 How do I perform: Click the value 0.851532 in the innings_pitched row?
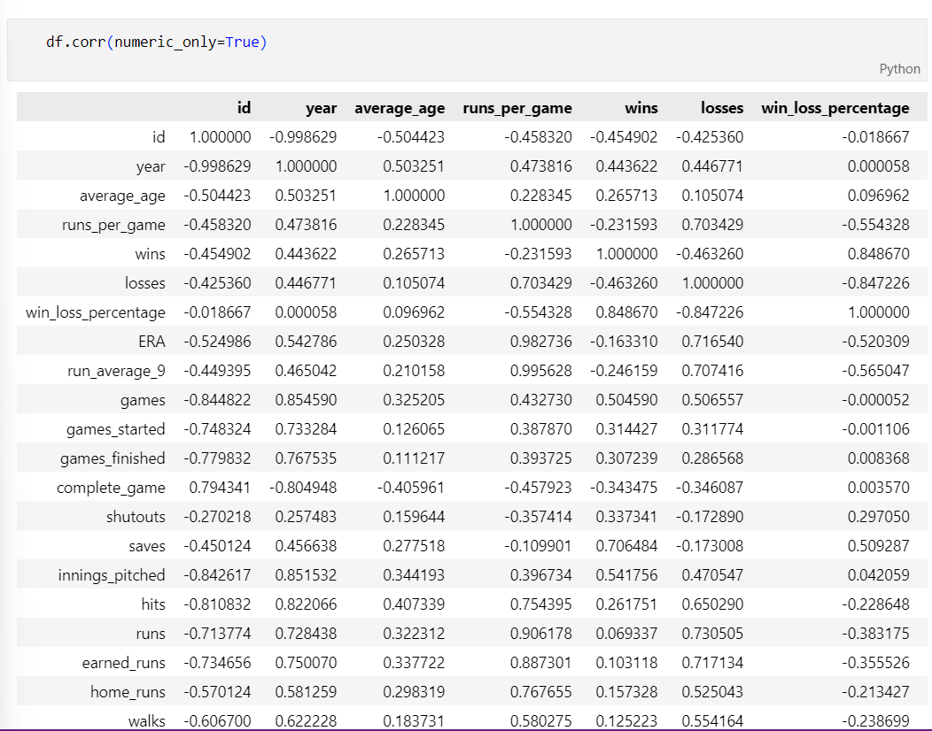[306, 575]
